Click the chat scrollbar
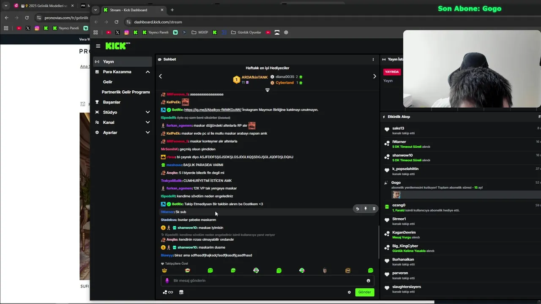541x304 pixels. 378,242
